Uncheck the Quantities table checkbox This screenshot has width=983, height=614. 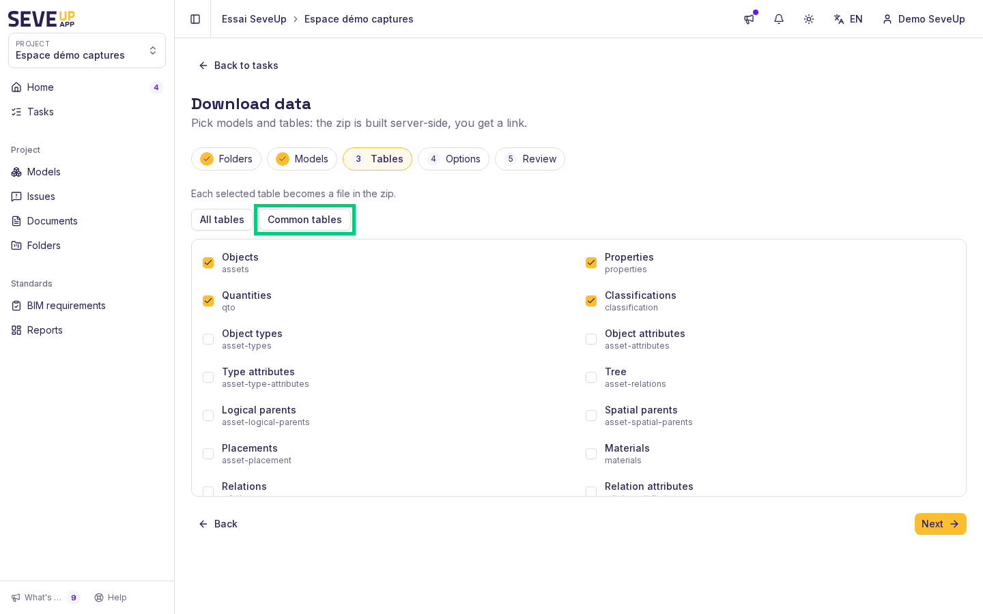coord(208,301)
